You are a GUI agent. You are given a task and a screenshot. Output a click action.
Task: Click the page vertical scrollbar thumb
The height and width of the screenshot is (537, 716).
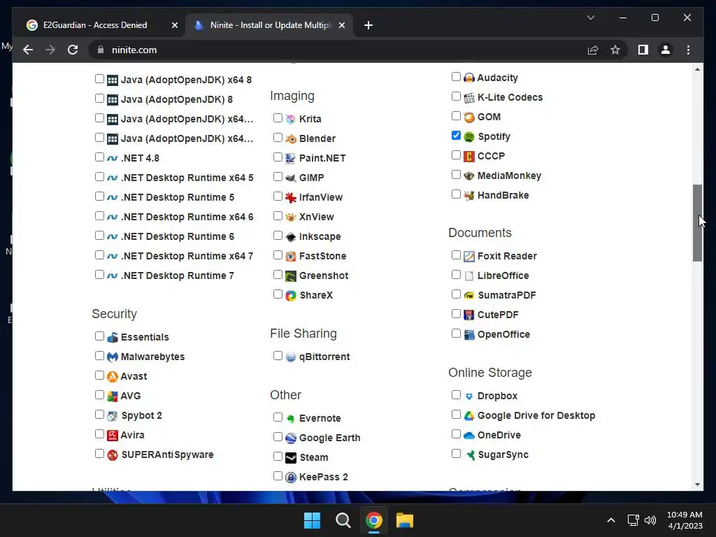click(697, 223)
